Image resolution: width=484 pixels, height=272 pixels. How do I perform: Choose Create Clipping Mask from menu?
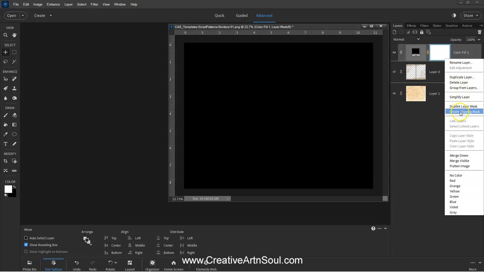point(464,112)
